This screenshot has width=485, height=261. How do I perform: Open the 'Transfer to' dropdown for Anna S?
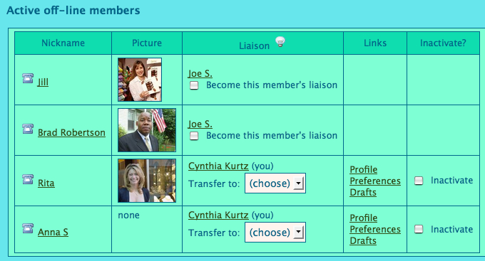coord(275,232)
